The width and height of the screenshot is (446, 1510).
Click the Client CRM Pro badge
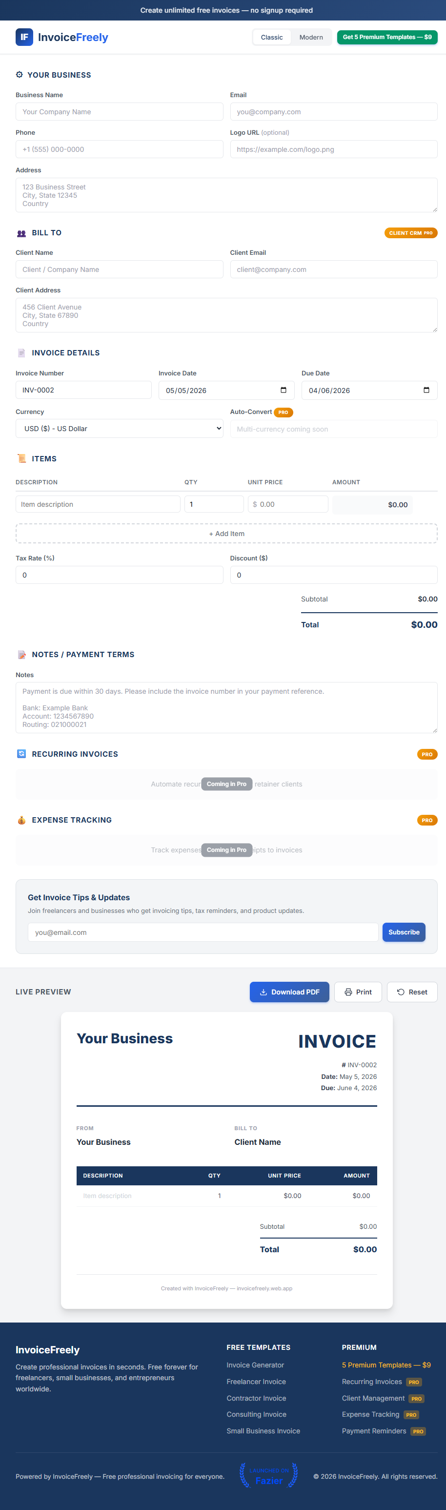pyautogui.click(x=411, y=233)
